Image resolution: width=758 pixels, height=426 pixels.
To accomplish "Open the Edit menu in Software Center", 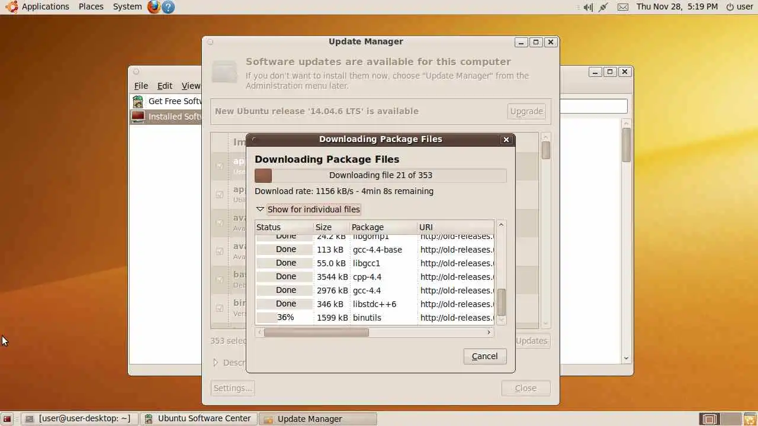I will tap(165, 86).
